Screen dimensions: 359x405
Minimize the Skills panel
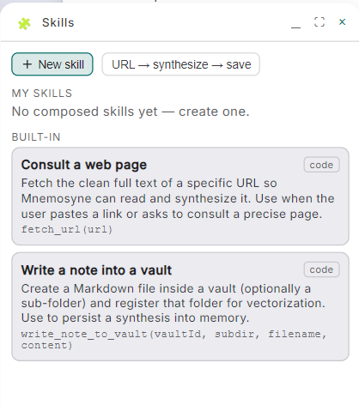pyautogui.click(x=295, y=22)
